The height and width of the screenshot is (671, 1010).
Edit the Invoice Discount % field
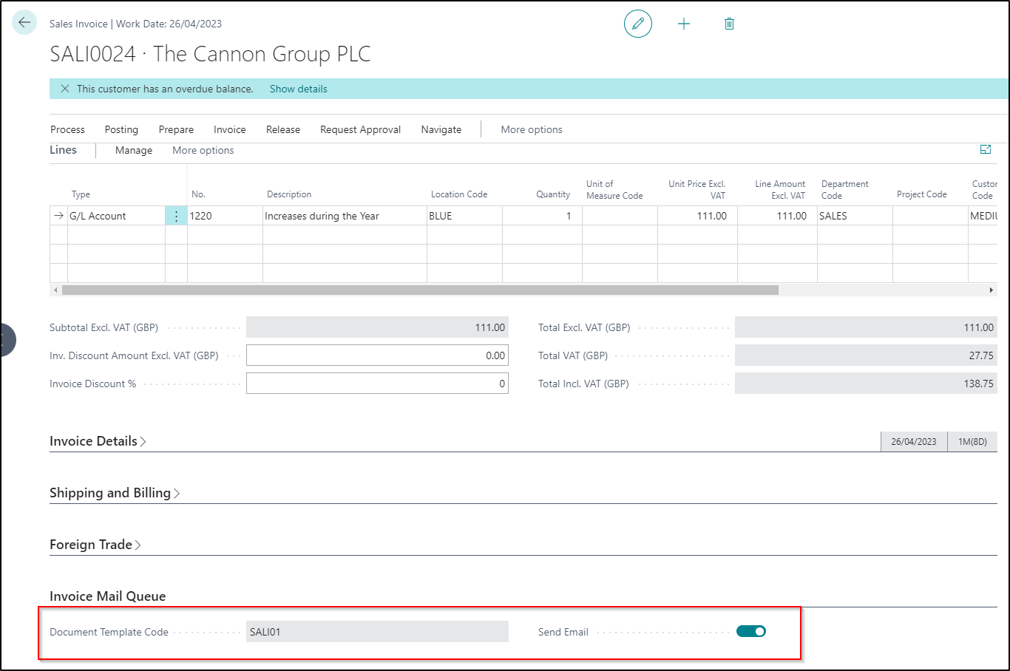click(377, 384)
